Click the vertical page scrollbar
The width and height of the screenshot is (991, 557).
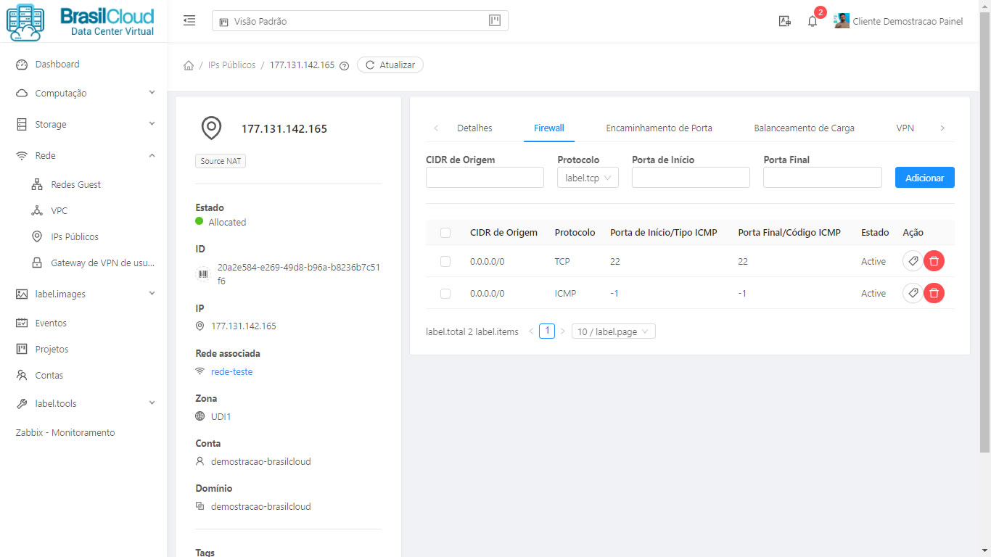point(984,232)
